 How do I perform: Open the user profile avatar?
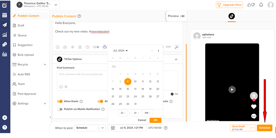pyautogui.click(x=270, y=5)
